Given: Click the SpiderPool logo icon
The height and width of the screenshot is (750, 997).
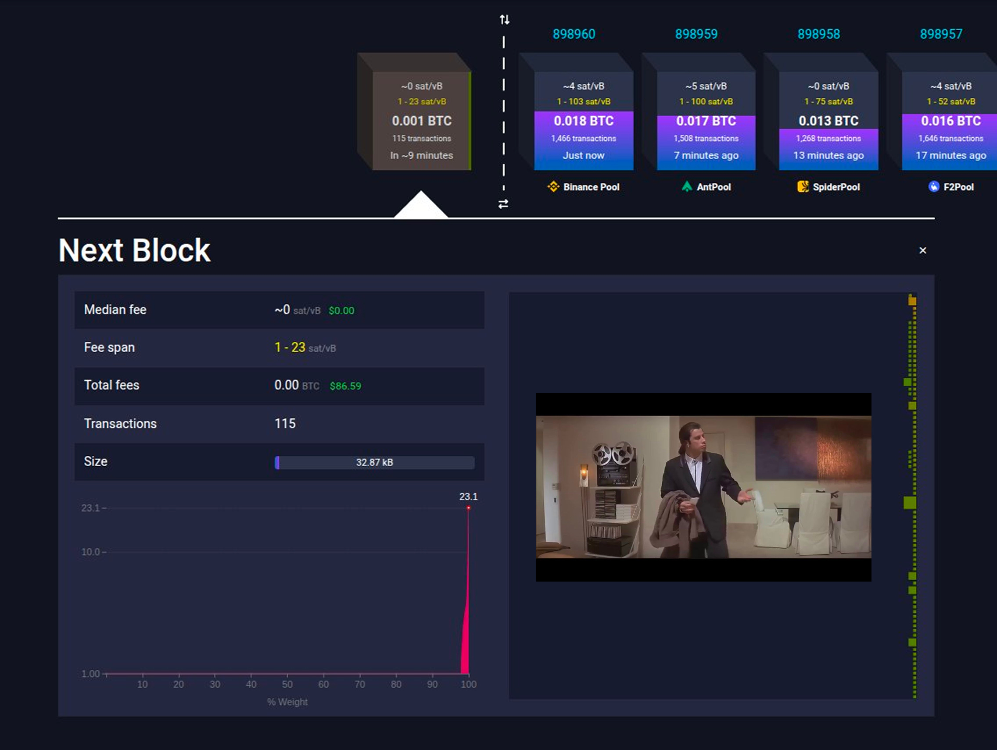Looking at the screenshot, I should click(x=803, y=186).
